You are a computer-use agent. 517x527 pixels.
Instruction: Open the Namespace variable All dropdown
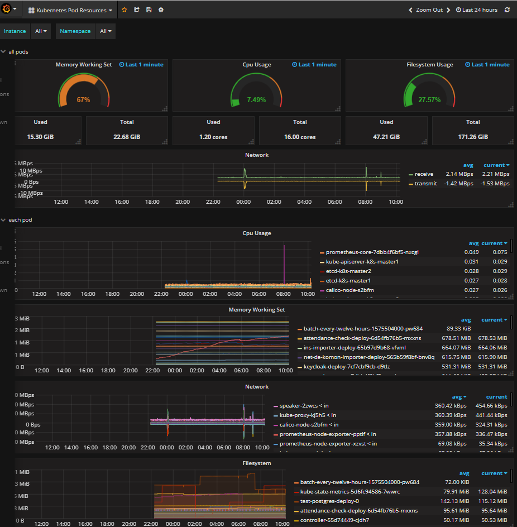click(106, 31)
